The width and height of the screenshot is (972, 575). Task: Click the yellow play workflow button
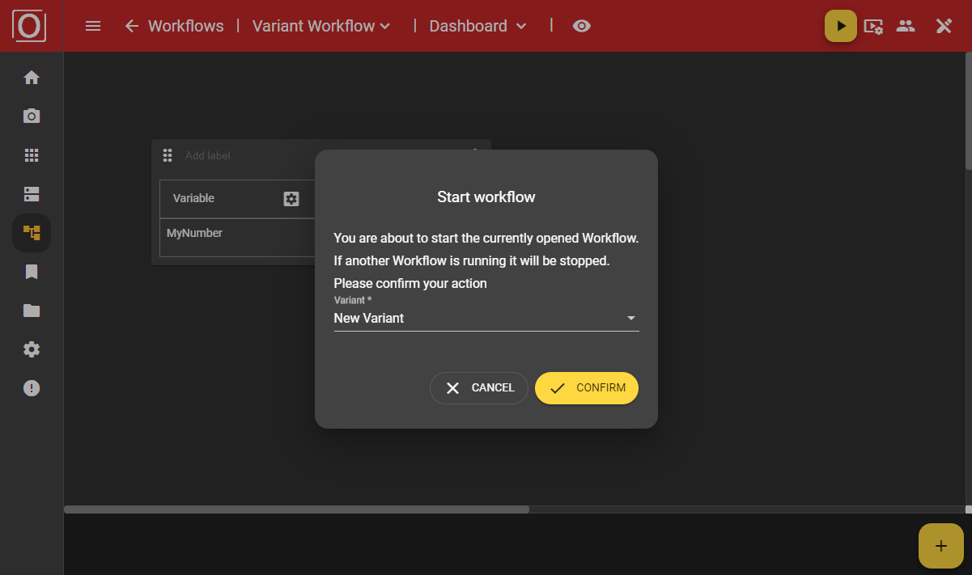pos(841,26)
